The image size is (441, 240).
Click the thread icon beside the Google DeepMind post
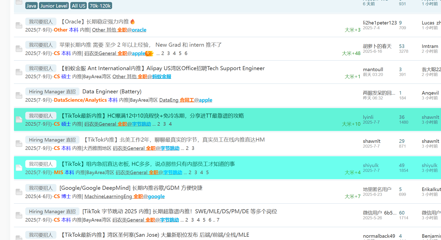point(19,192)
